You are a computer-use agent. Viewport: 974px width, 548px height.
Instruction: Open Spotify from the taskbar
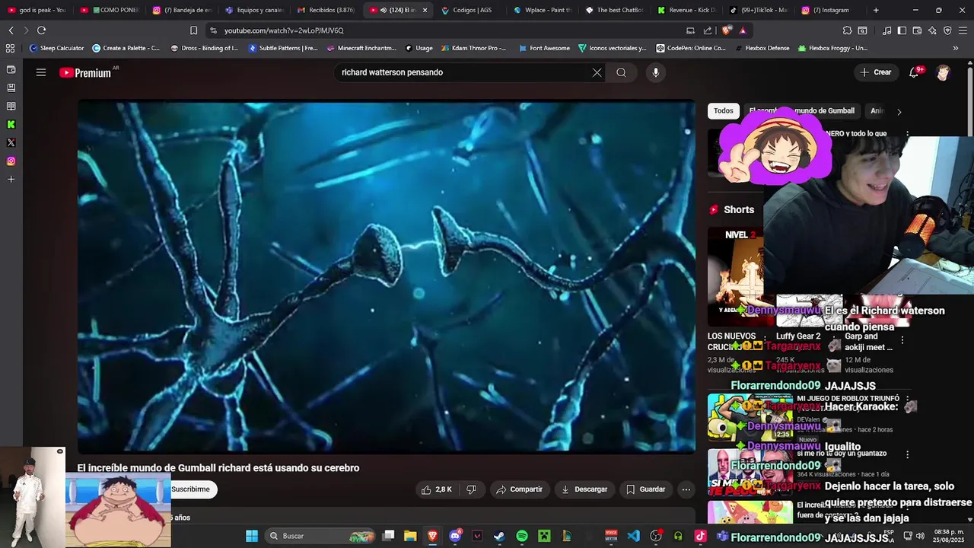pyautogui.click(x=522, y=536)
